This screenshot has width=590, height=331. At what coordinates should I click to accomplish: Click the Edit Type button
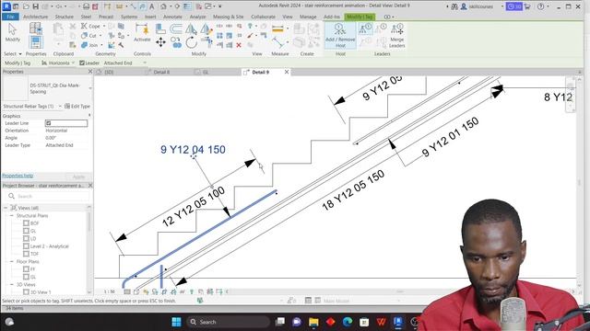coord(77,107)
